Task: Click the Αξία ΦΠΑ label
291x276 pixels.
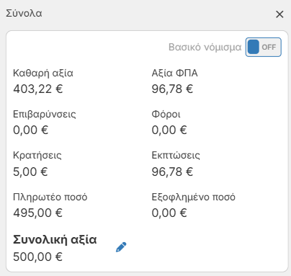Action: coord(174,73)
